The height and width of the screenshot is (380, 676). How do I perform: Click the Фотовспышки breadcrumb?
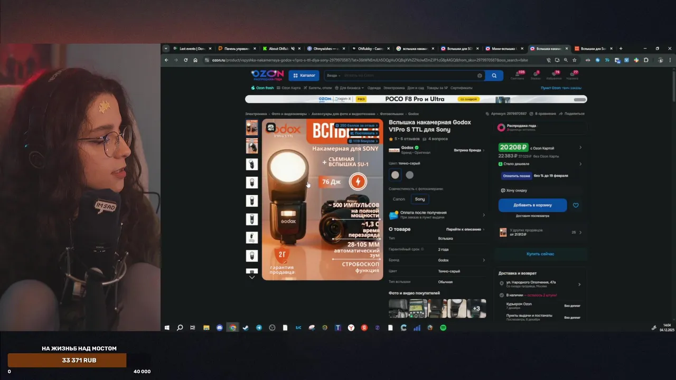click(392, 113)
